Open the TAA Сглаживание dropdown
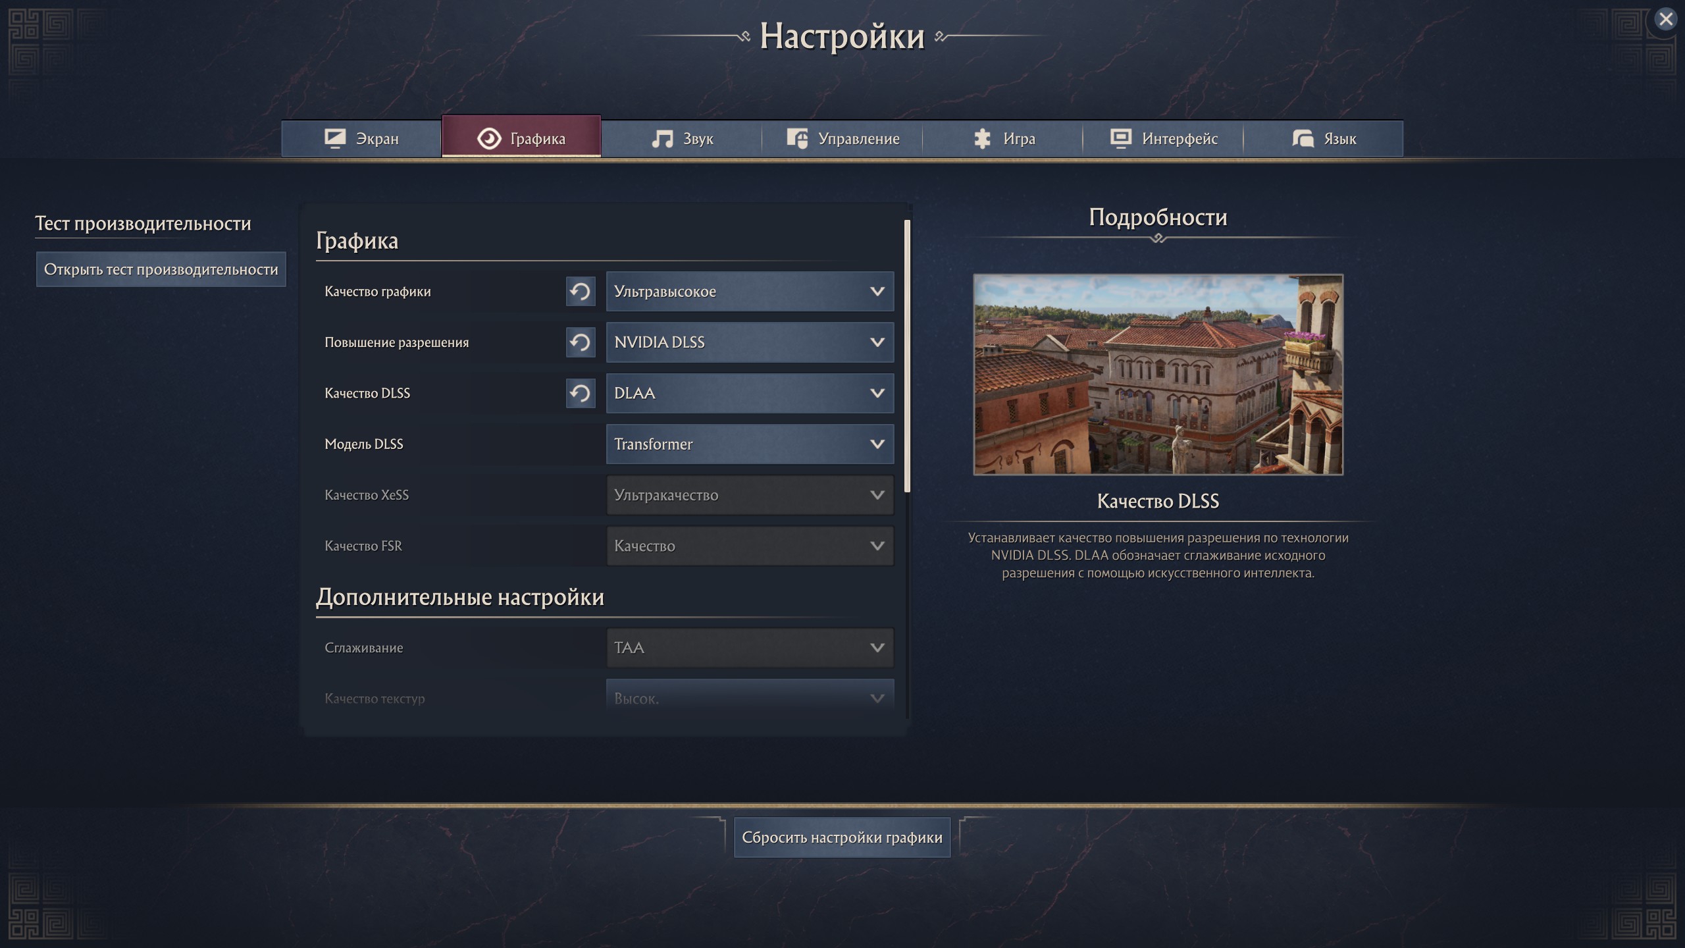 [749, 648]
